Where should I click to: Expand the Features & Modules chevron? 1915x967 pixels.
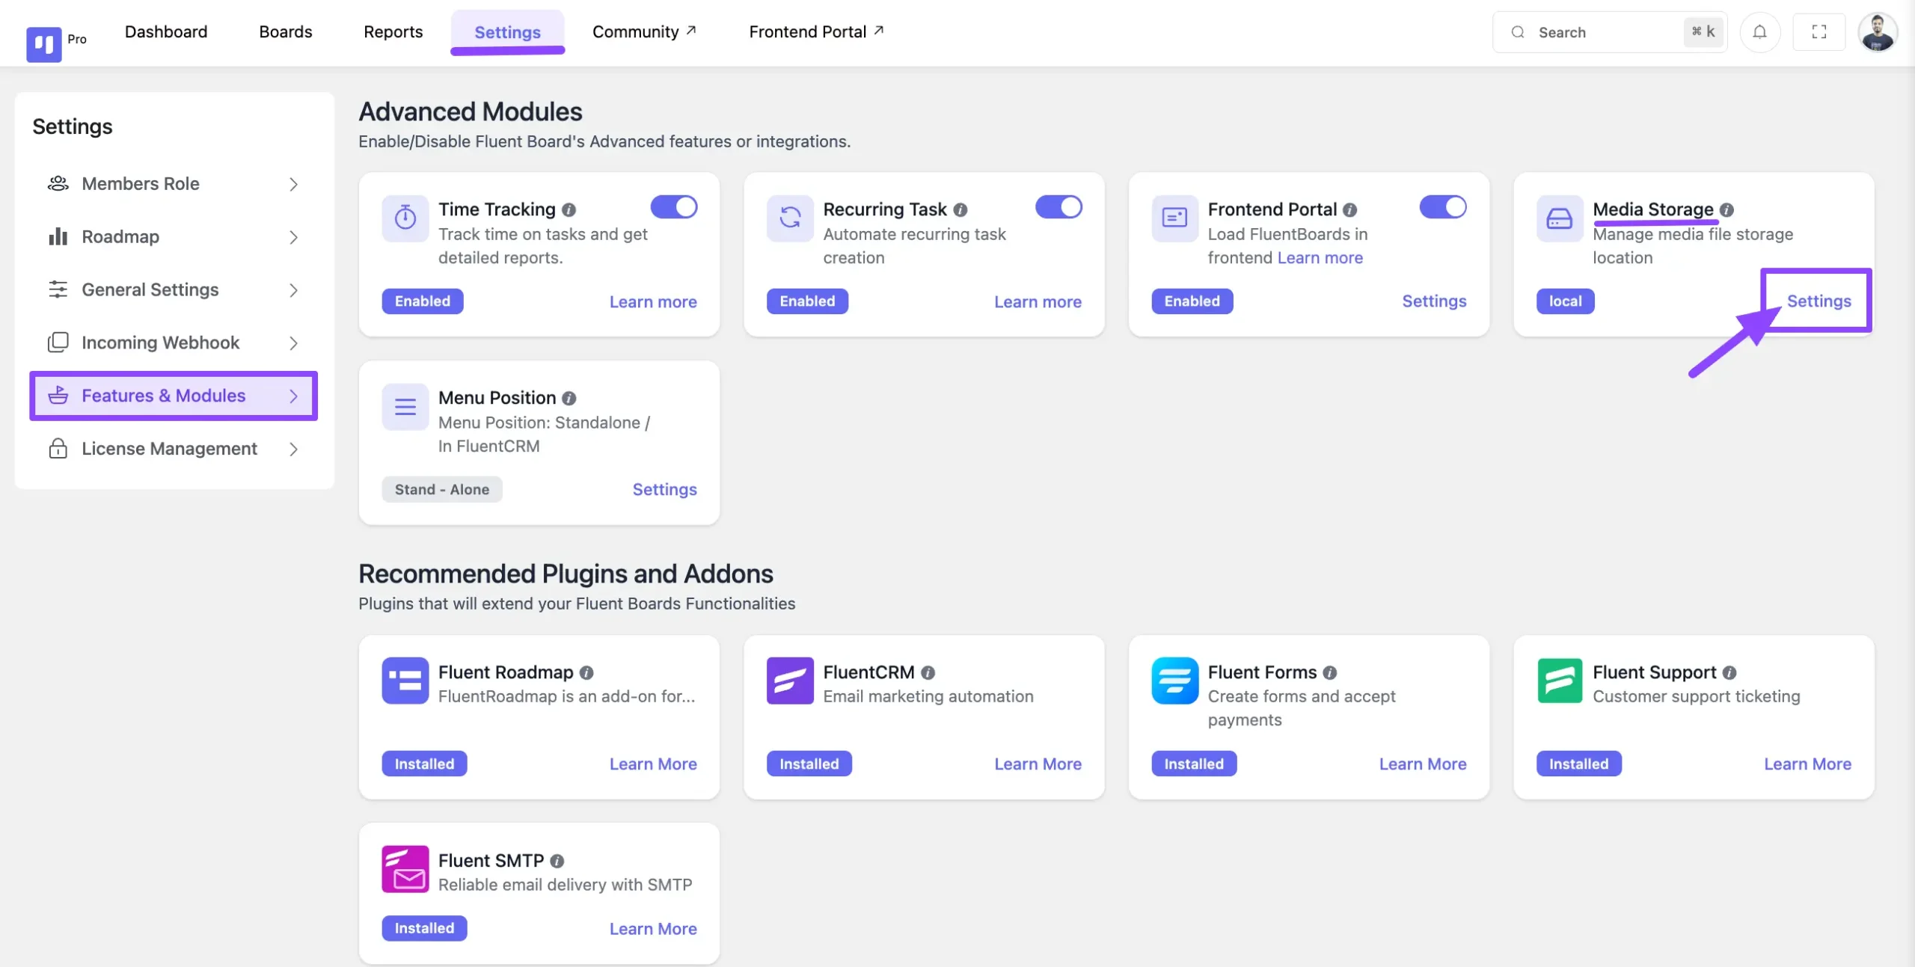coord(293,396)
